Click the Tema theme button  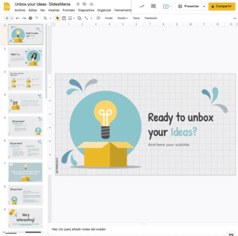[136, 18]
